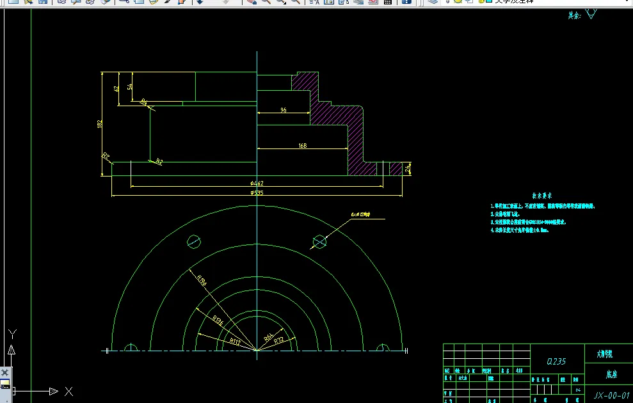This screenshot has height=403, width=633.
Task: Click the table grid toolbar icon
Action: tap(388, 2)
